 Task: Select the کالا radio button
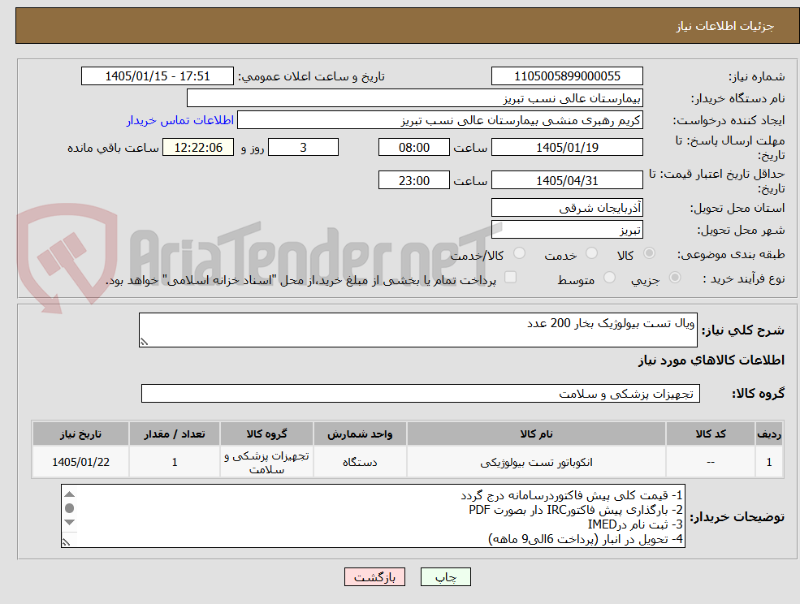click(x=650, y=253)
